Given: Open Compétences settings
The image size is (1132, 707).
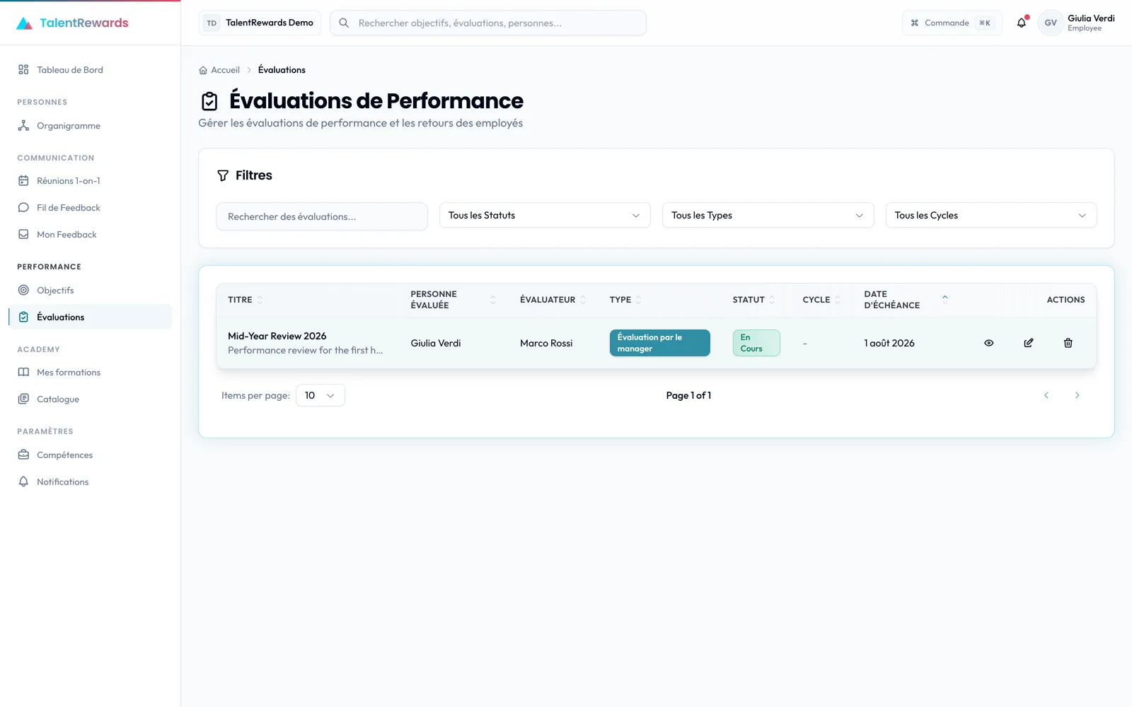Looking at the screenshot, I should (x=91, y=455).
